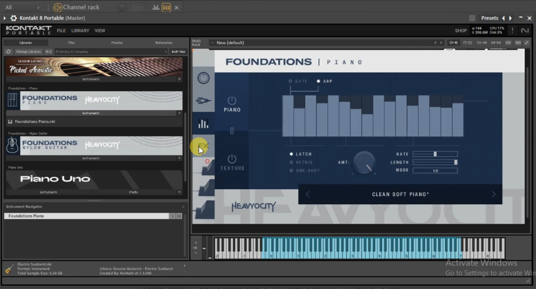This screenshot has width=536, height=289.
Task: Switch to the Files tab
Action: pyautogui.click(x=71, y=43)
